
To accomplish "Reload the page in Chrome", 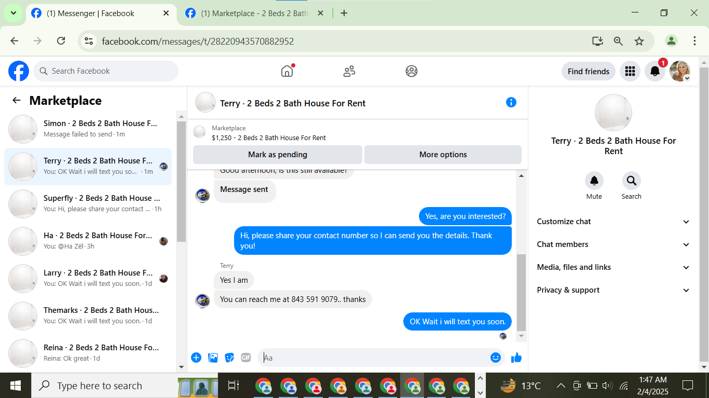I will point(61,41).
